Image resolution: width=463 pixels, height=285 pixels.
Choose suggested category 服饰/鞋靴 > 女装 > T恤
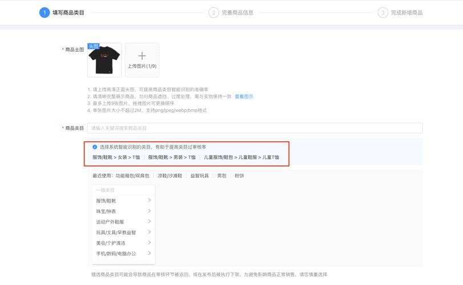click(116, 157)
